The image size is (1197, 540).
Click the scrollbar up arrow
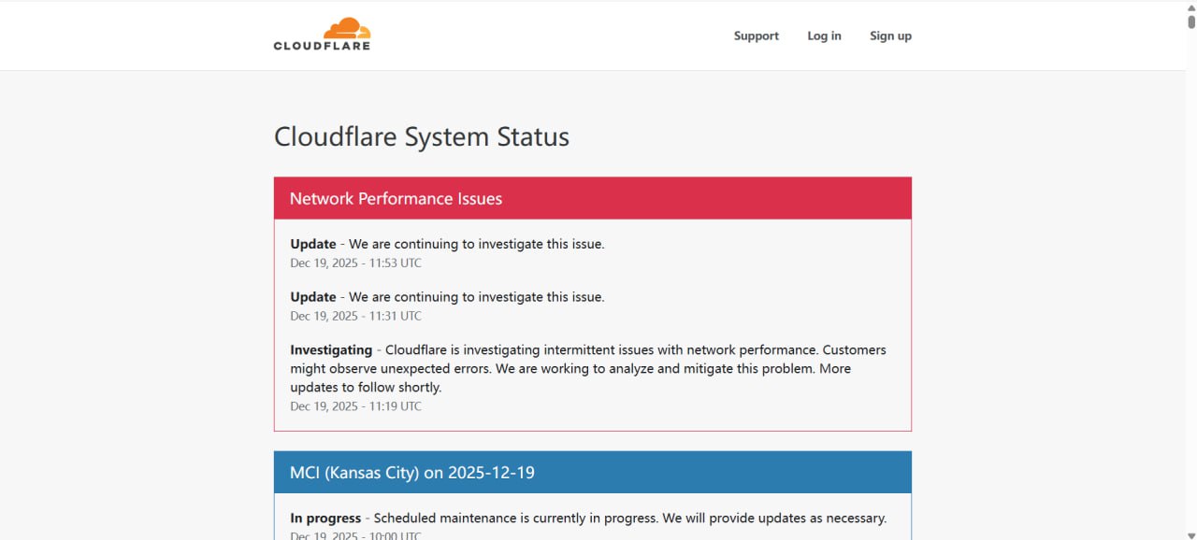(x=1190, y=7)
